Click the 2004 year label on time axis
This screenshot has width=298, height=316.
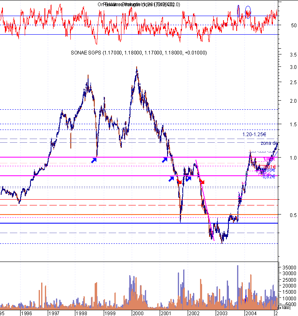tap(251, 314)
